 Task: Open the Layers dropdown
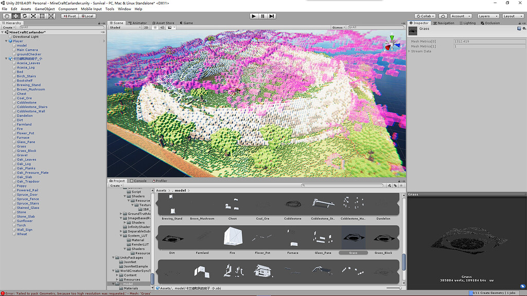[x=488, y=16]
